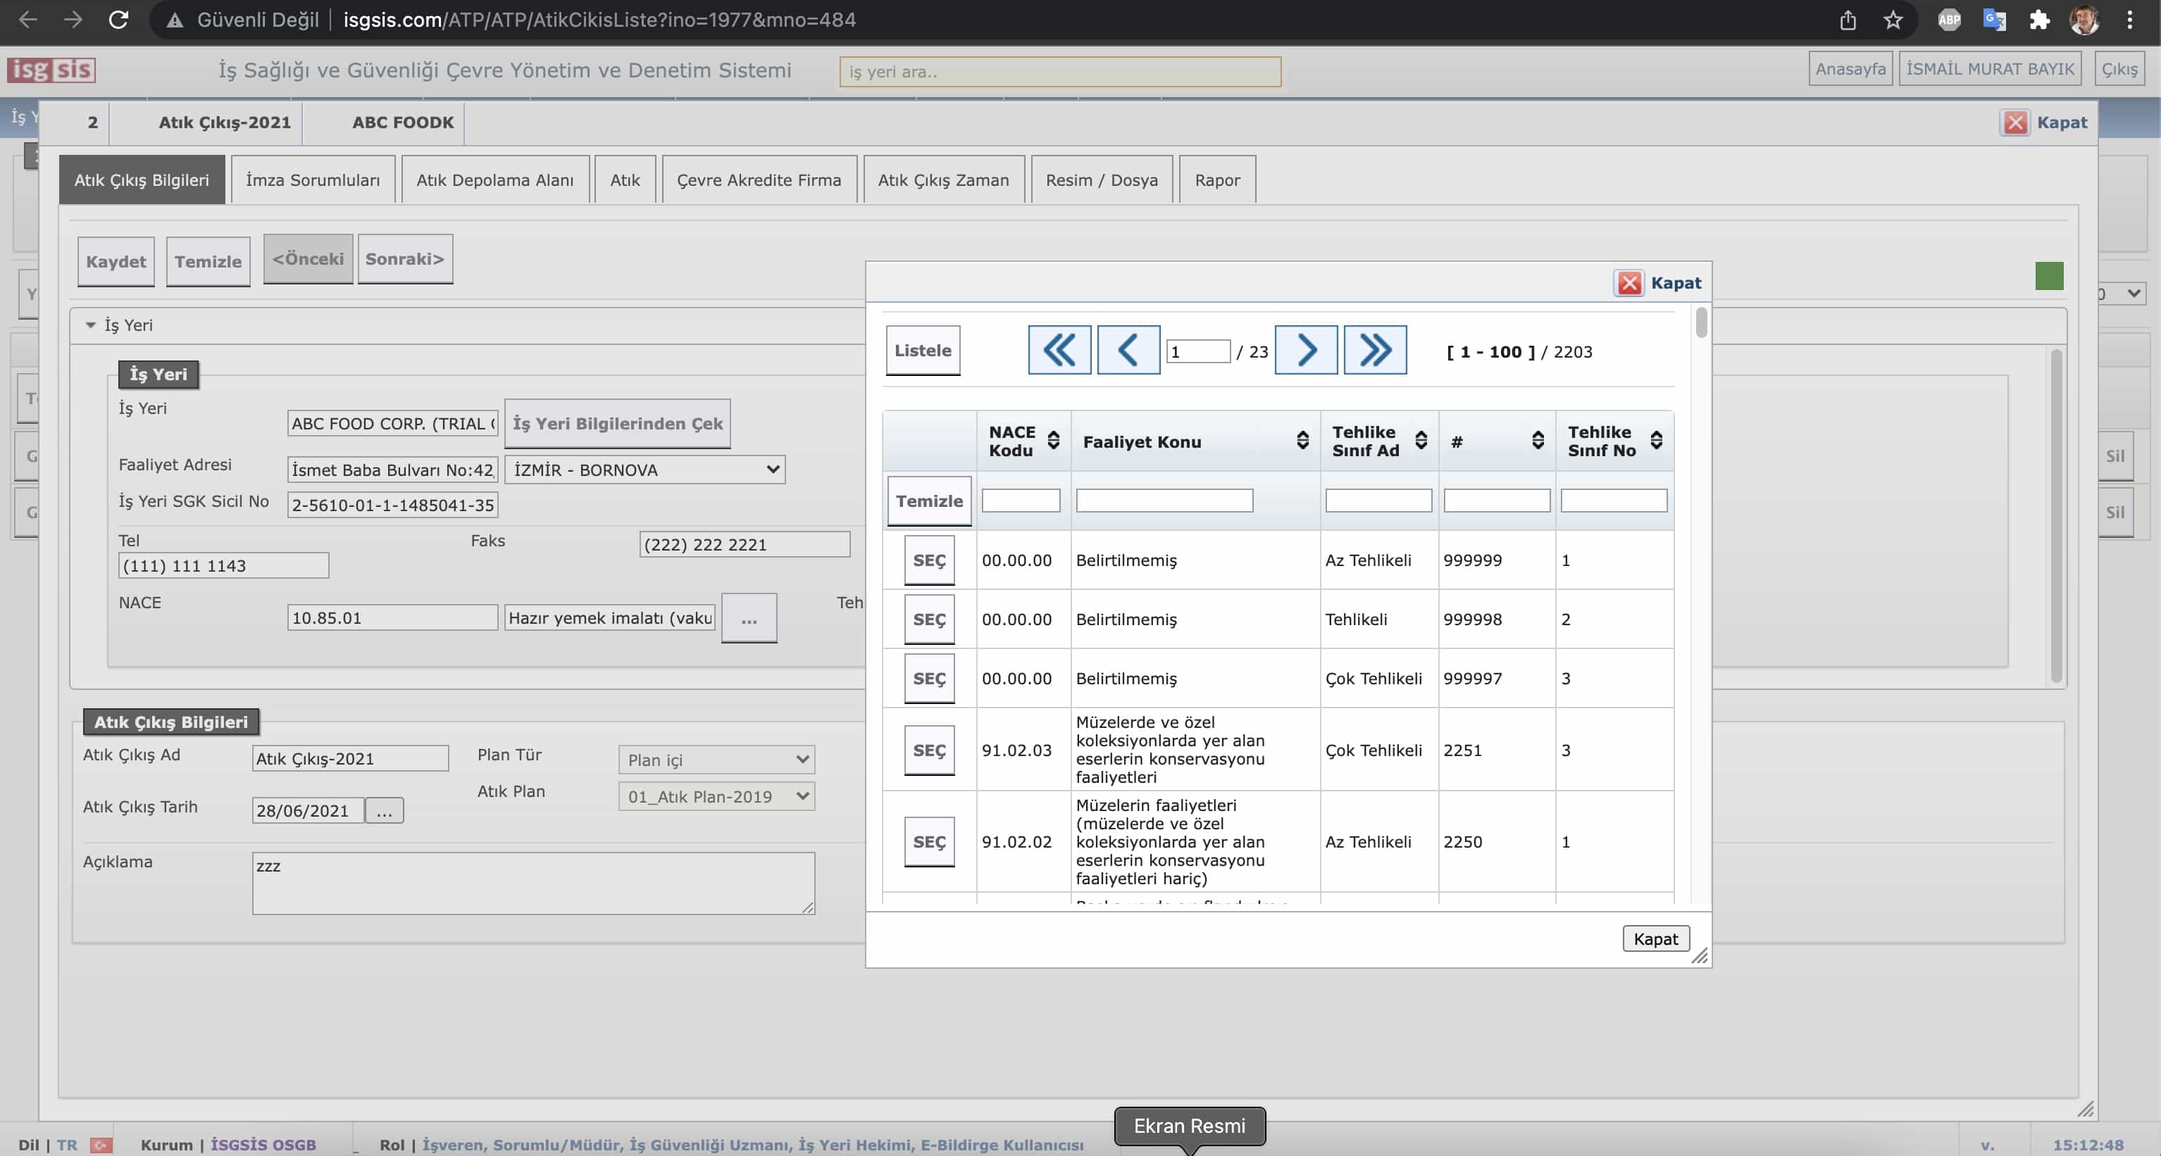Select the 91.02.03 row with SEÇ
Image resolution: width=2161 pixels, height=1156 pixels.
click(928, 750)
